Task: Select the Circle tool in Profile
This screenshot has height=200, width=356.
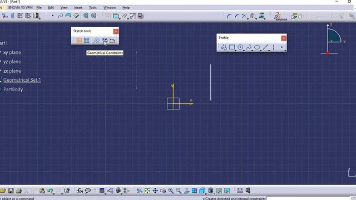Action: pyautogui.click(x=240, y=47)
